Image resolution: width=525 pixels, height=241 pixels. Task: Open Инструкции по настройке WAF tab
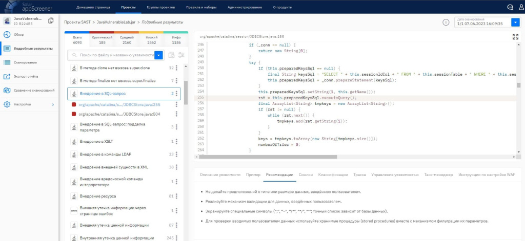click(487, 175)
